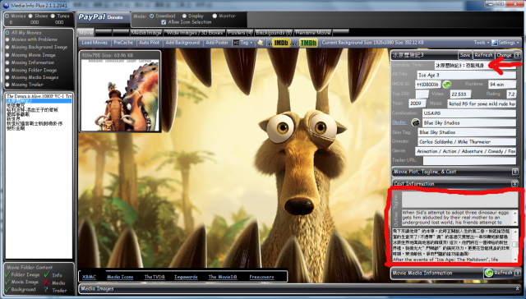Viewport: 526px width, 299px height.
Task: Click the Info green checkmark icon
Action: pos(46,274)
